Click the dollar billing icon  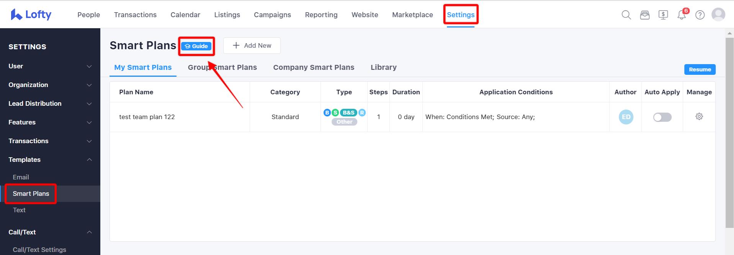663,15
